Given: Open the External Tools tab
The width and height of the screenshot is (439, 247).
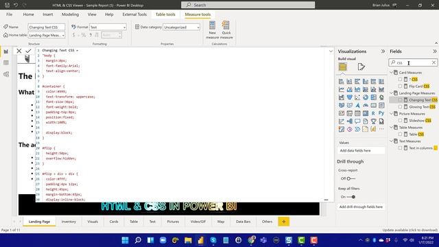Looking at the screenshot, I should coord(134,14).
